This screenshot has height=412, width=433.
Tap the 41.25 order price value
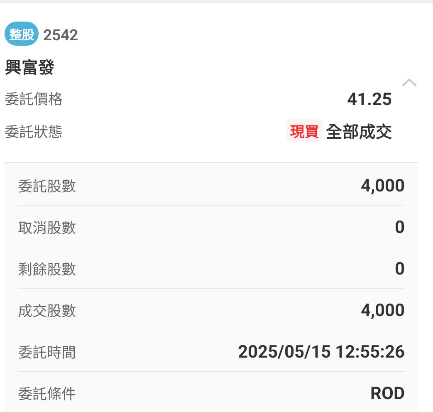[369, 99]
